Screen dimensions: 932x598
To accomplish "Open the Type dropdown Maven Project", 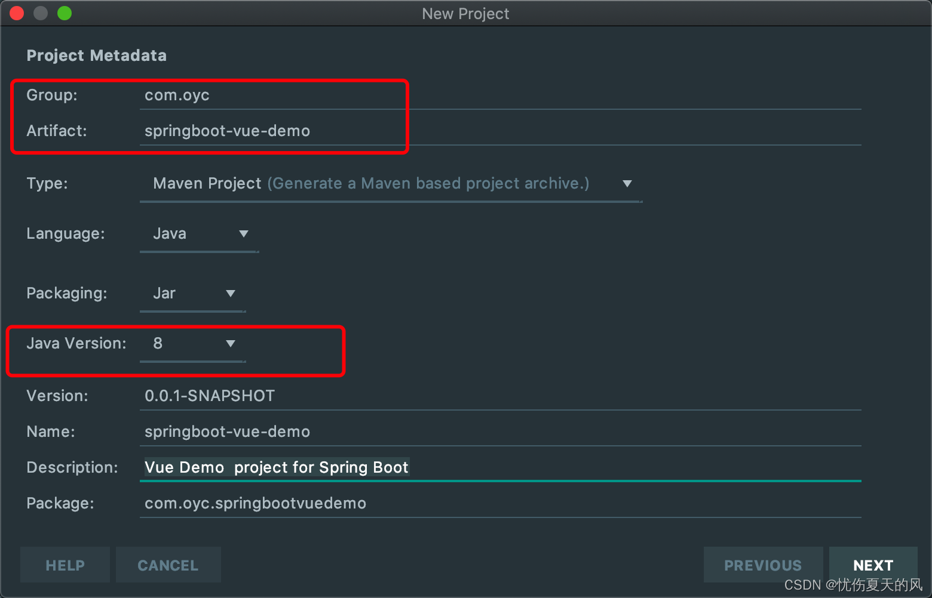I will pos(391,183).
